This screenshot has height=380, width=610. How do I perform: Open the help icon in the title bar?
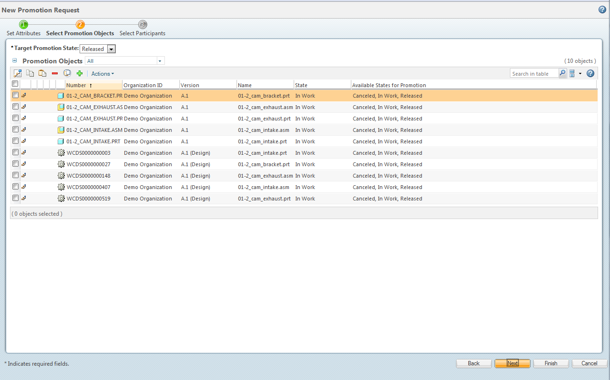click(602, 10)
